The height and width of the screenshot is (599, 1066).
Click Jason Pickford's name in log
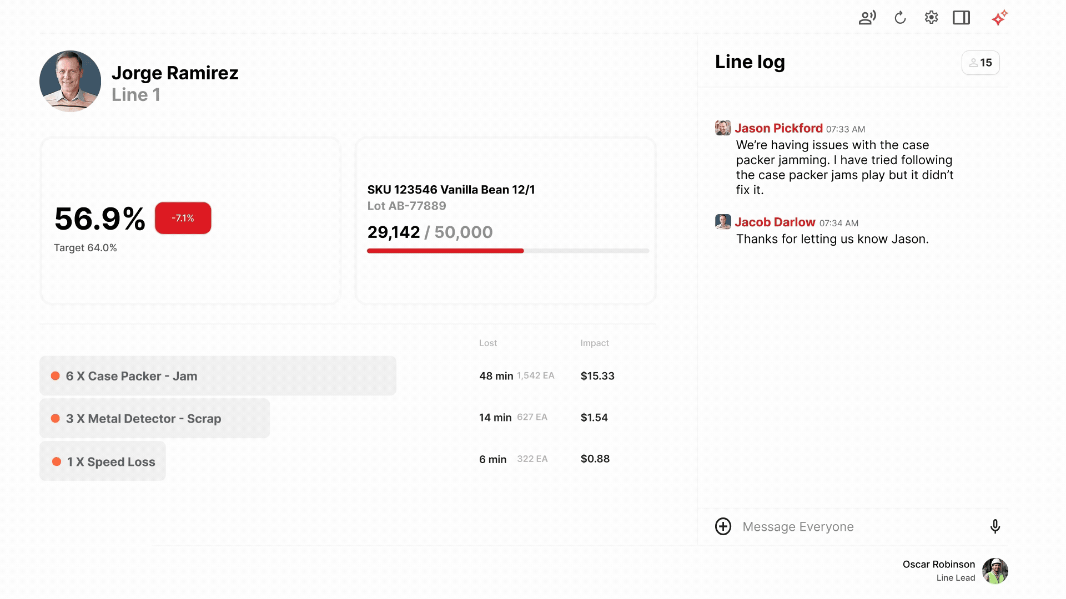[778, 128]
